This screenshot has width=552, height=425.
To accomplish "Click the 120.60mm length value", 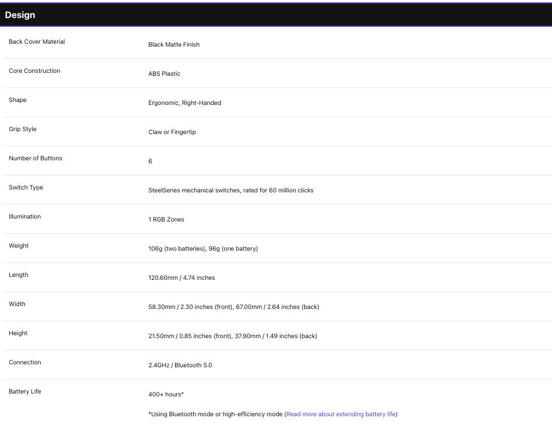I will tap(181, 278).
